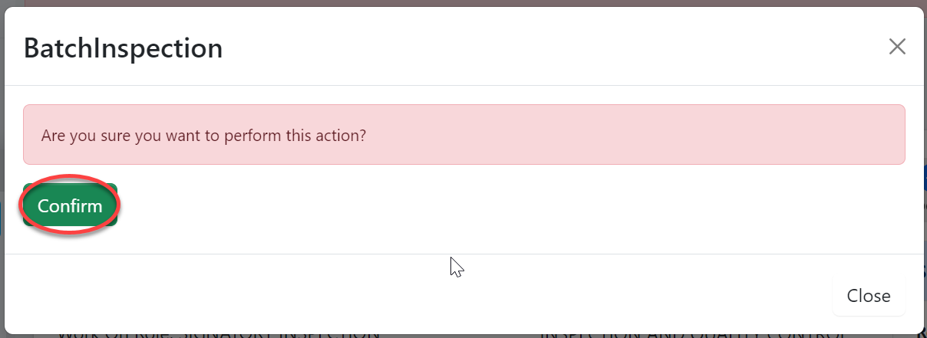Confirm the BatchInspection action
Image resolution: width=927 pixels, height=338 pixels.
(70, 205)
